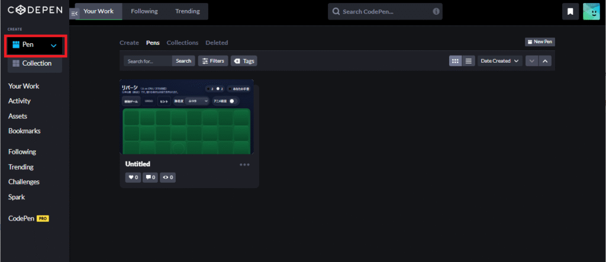Click the comments count on Untitled
This screenshot has height=262, width=606.
pos(150,177)
